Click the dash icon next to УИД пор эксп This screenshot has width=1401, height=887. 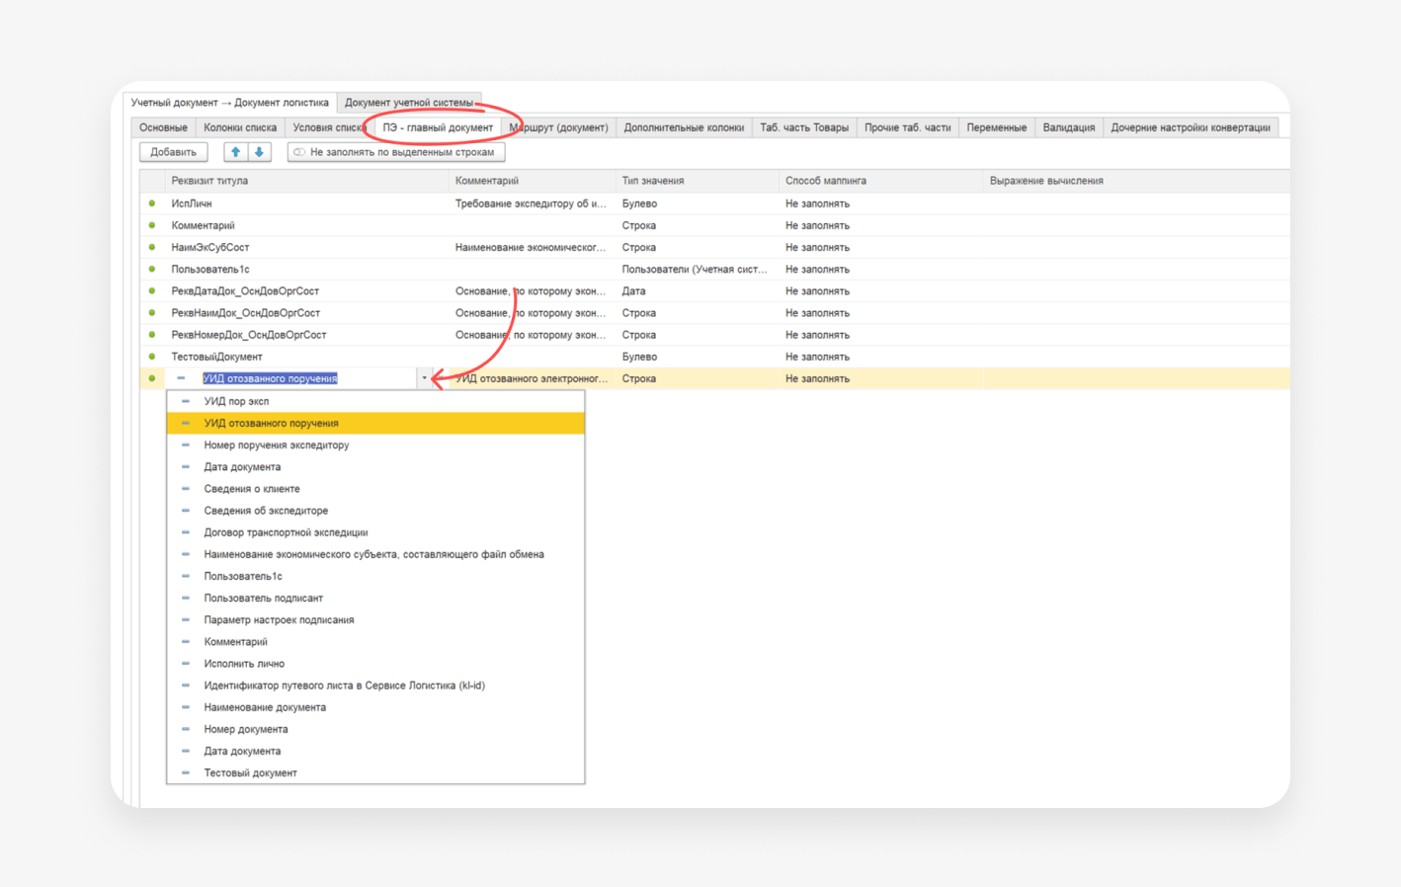[186, 401]
